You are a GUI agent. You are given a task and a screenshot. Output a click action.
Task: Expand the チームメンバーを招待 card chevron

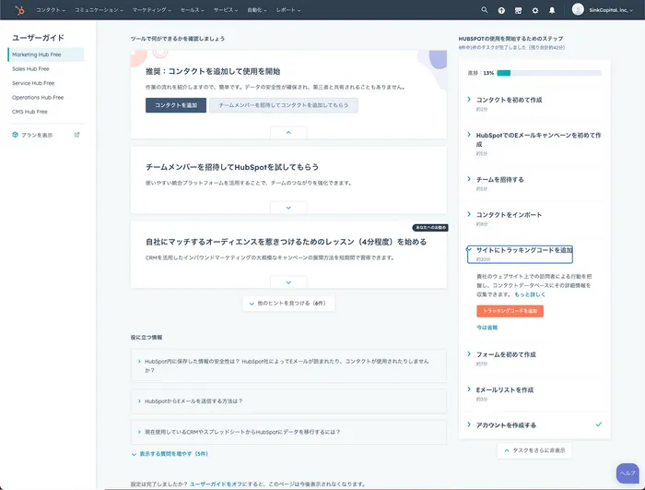point(288,208)
